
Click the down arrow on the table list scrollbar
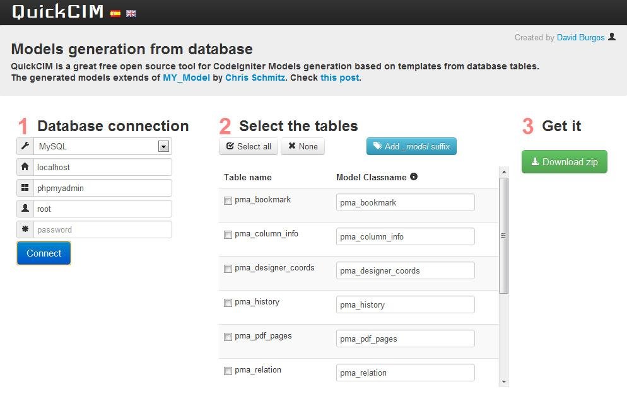point(503,381)
